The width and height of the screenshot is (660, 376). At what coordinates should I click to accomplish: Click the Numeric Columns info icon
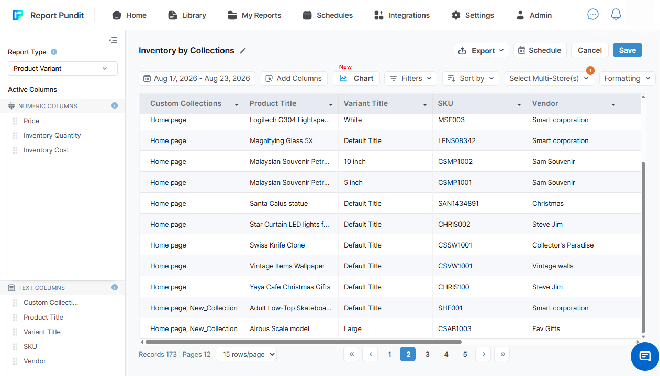tap(115, 105)
